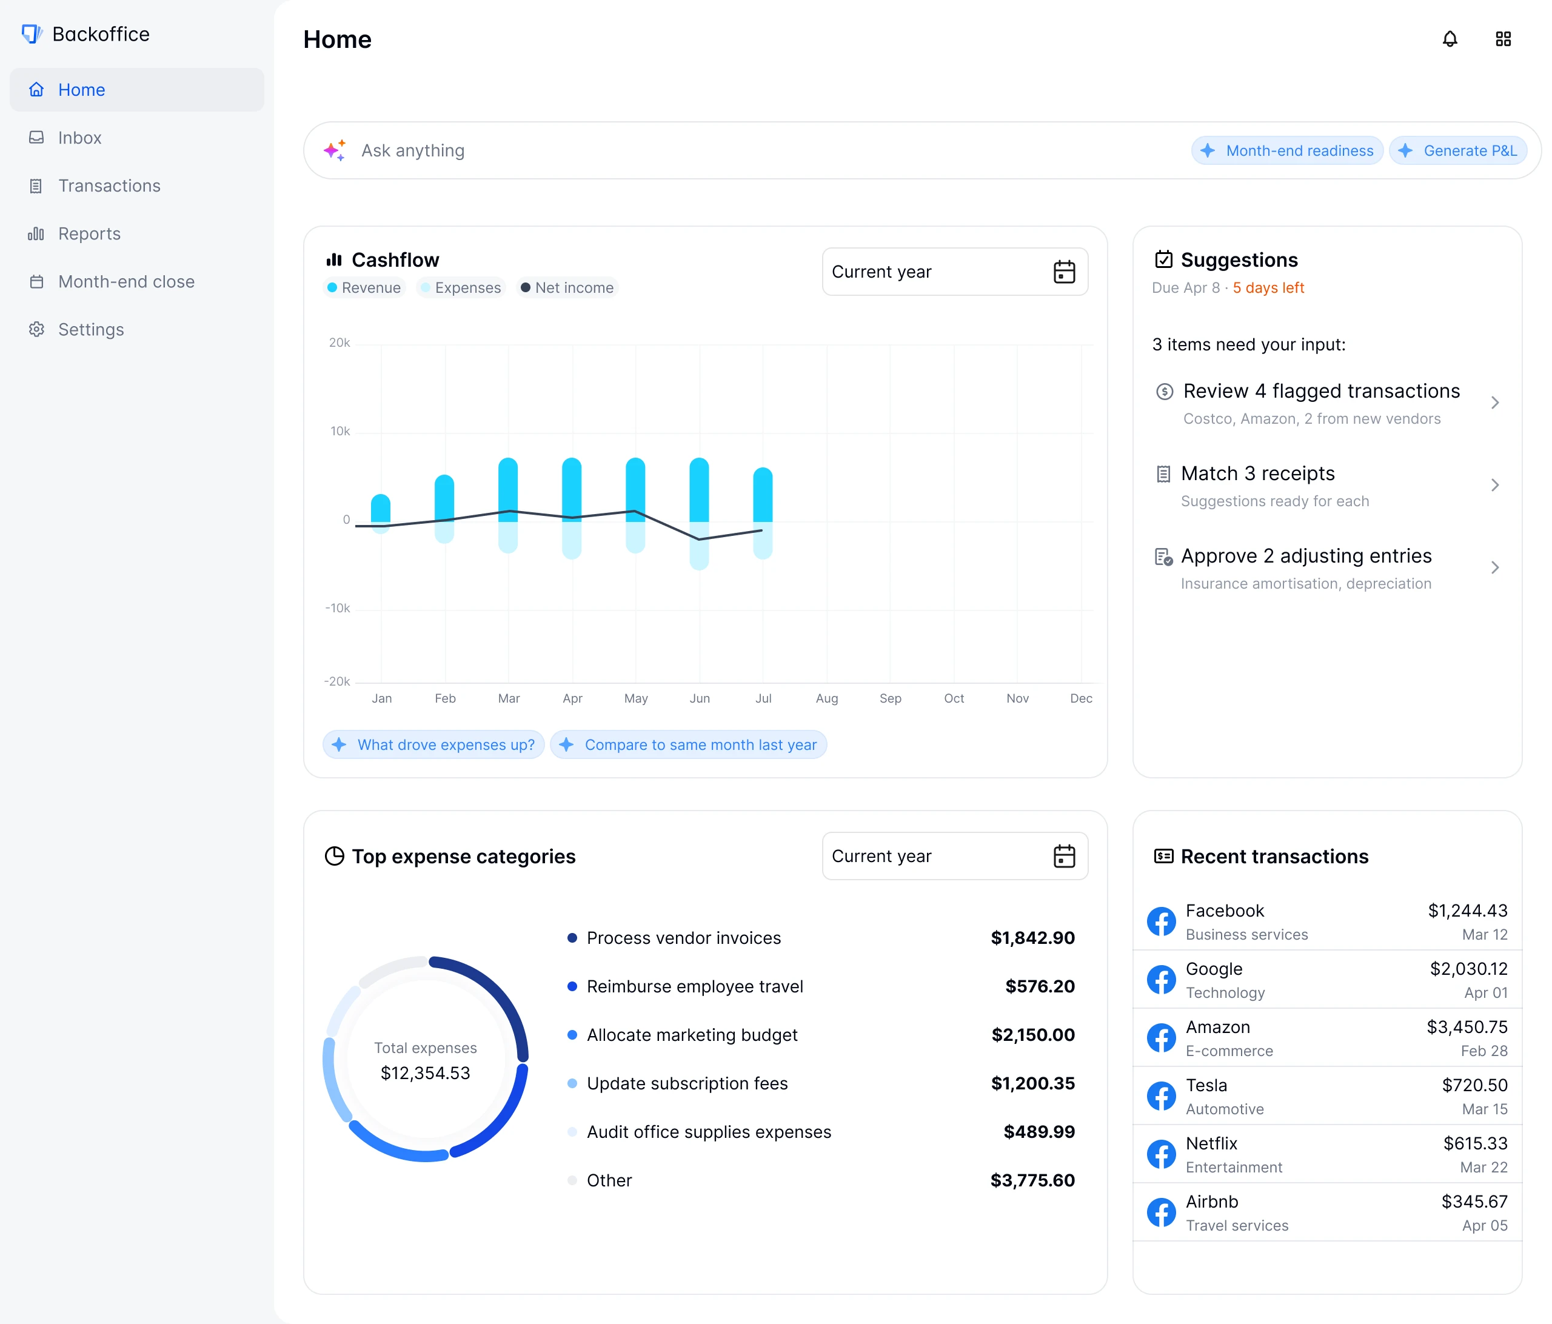Screen dimensions: 1552x1324
Task: Open Approve 2 adjusting entries
Action: (1327, 567)
